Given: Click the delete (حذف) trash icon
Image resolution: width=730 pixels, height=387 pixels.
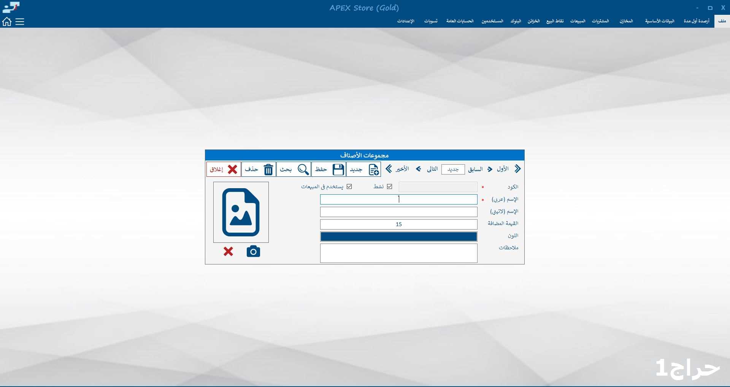Looking at the screenshot, I should (268, 169).
